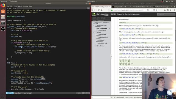Click 'master' branch in vim status line
The height and width of the screenshot is (99, 176).
(x=18, y=93)
